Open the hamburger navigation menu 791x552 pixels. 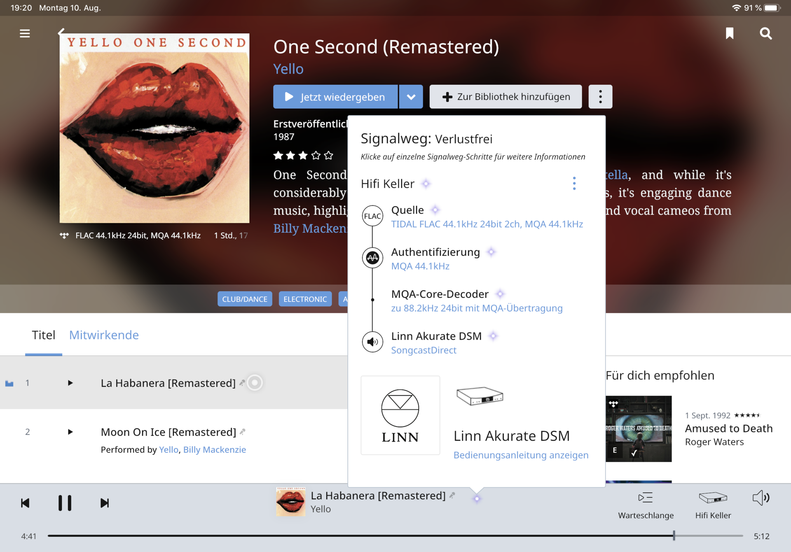25,33
